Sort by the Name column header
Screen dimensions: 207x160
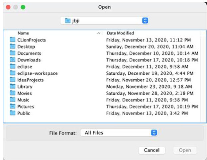click(23, 33)
